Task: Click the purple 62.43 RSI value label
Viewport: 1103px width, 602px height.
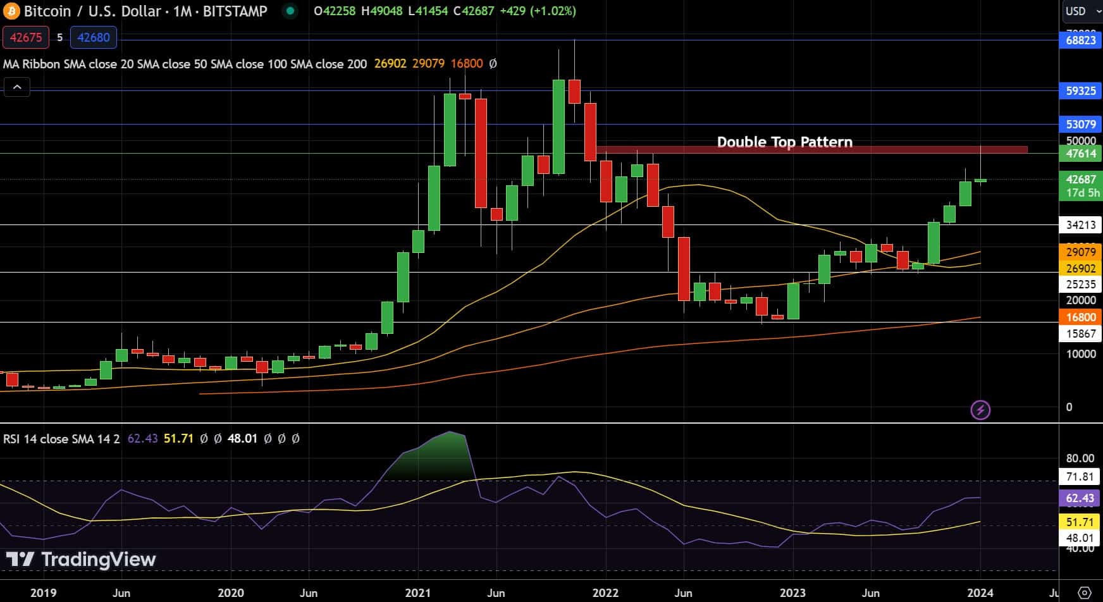Action: [1080, 498]
